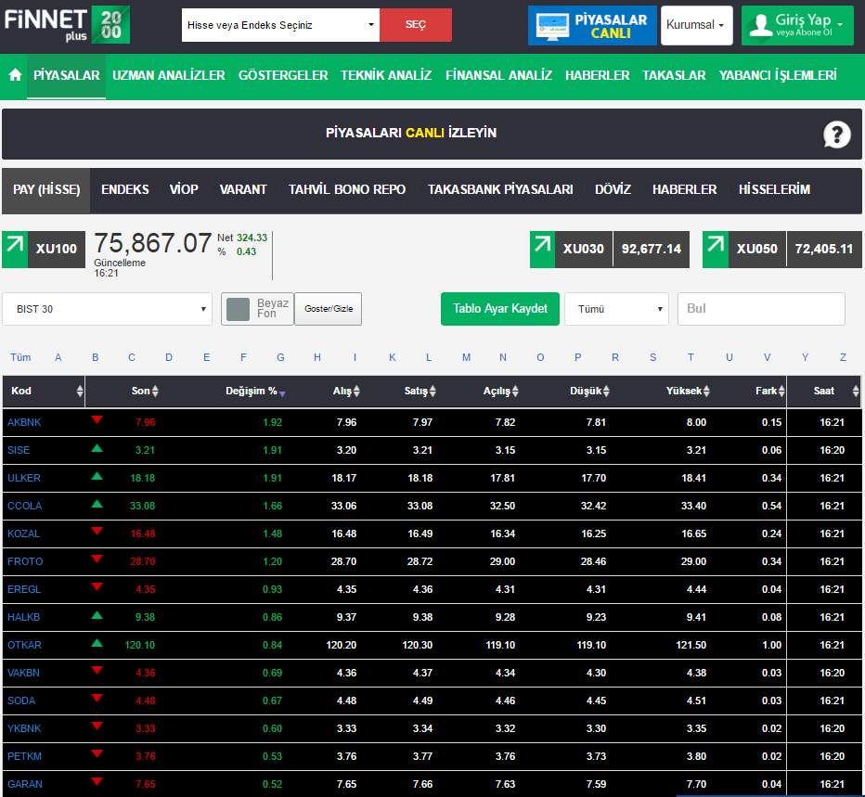Screen dimensions: 865x797
Task: Open the help question mark icon
Action: (x=836, y=134)
